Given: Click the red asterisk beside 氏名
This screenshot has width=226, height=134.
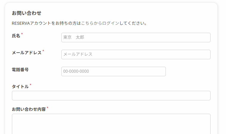Looking at the screenshot, I should [22, 34].
